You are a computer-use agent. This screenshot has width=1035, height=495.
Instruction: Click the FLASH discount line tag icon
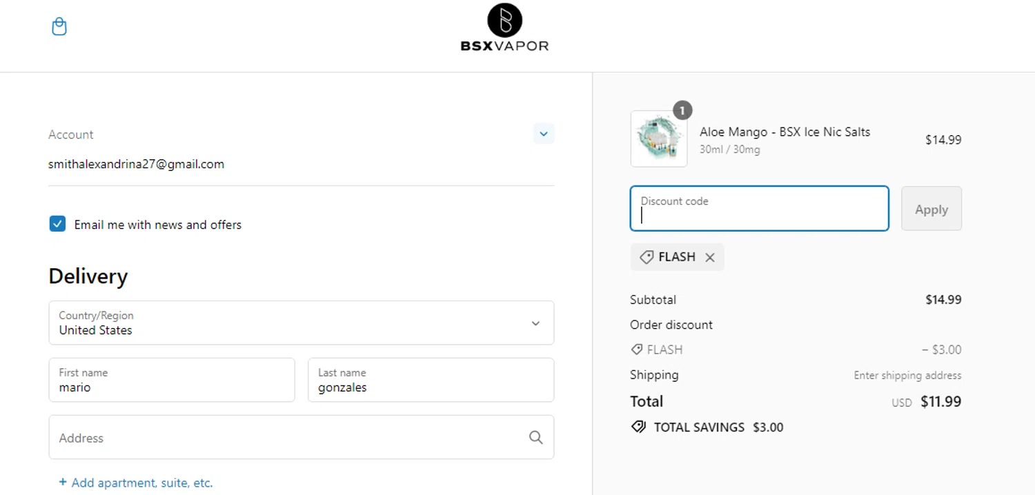point(637,350)
